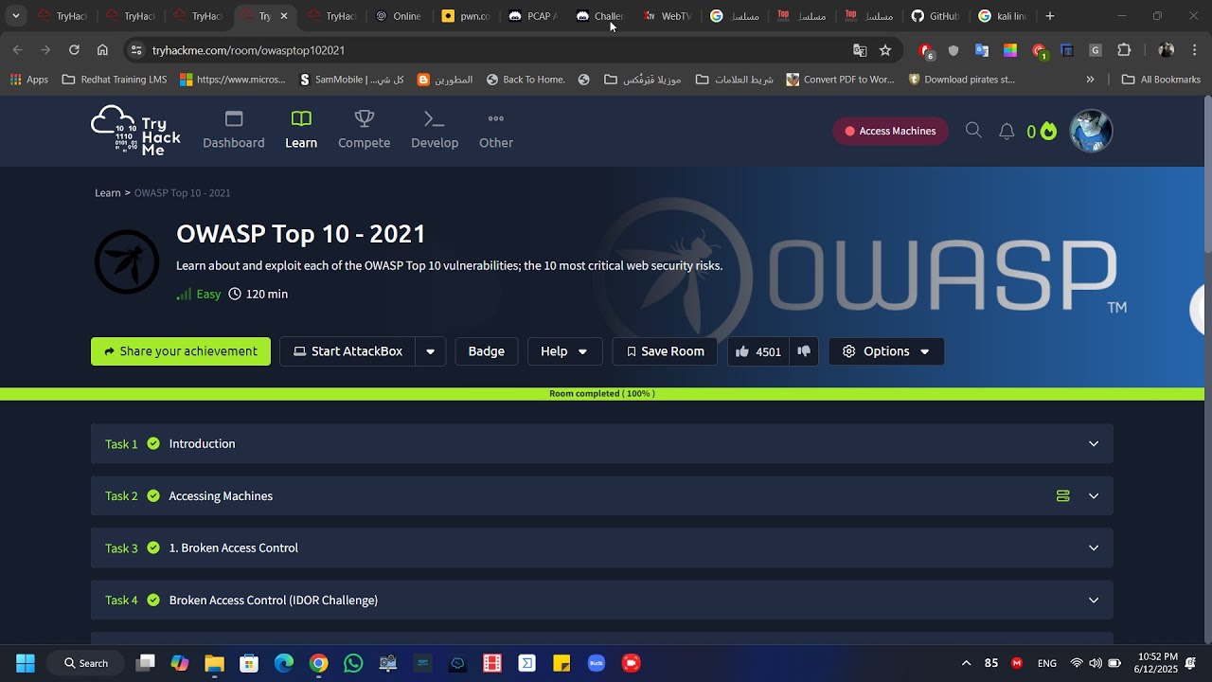This screenshot has width=1212, height=682.
Task: Click the OWASP room wasp icon
Action: (127, 261)
